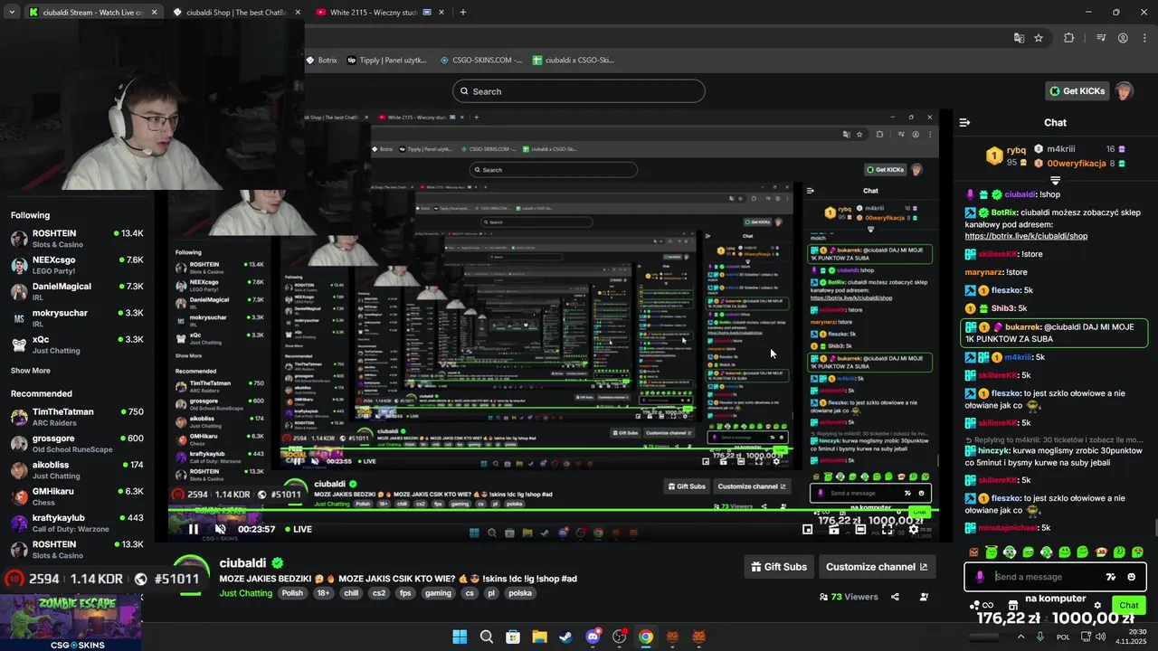
Task: Click the purple microphone icon in chat box
Action: (x=980, y=577)
